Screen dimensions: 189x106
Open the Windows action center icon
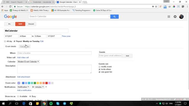tap(185, 103)
